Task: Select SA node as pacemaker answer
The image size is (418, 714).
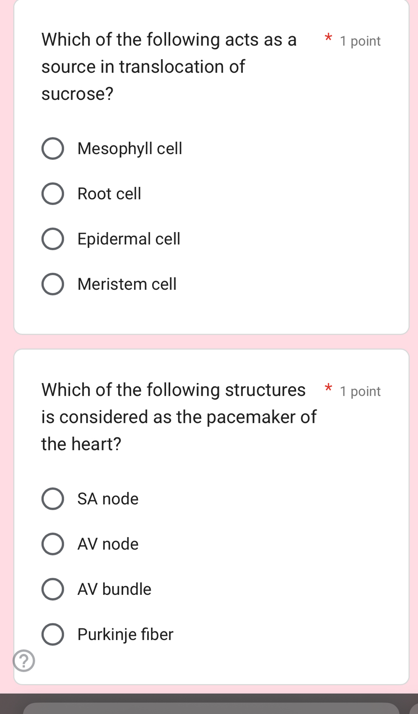Action: (x=53, y=499)
